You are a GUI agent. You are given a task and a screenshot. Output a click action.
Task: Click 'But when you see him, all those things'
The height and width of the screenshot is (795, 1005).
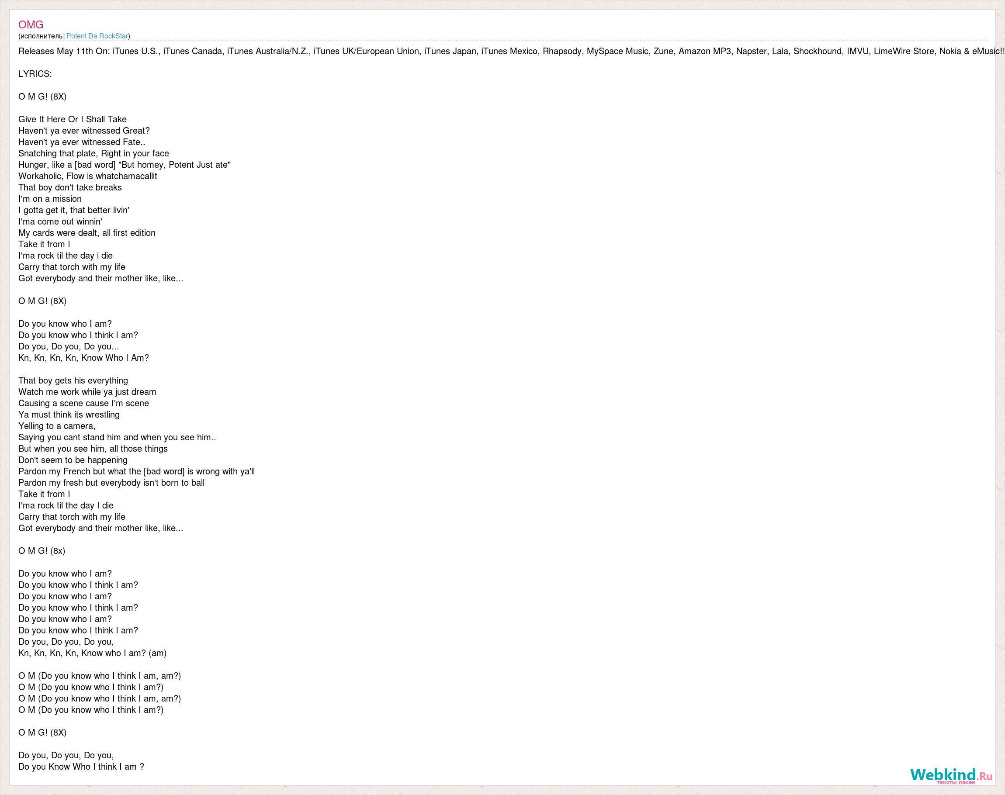[93, 449]
